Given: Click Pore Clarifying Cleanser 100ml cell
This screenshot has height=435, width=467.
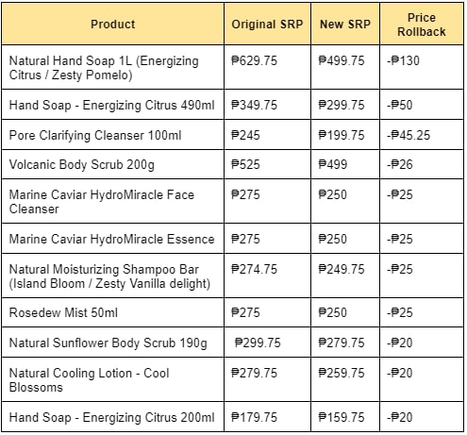Looking at the screenshot, I should (x=112, y=135).
